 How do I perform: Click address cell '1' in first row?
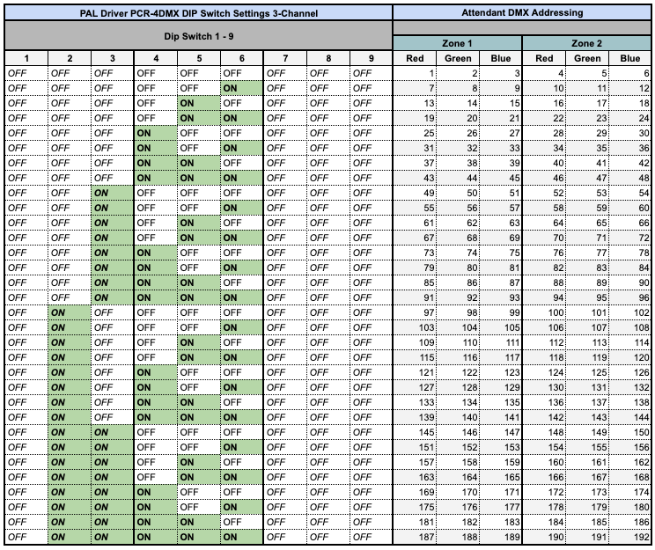click(x=415, y=74)
